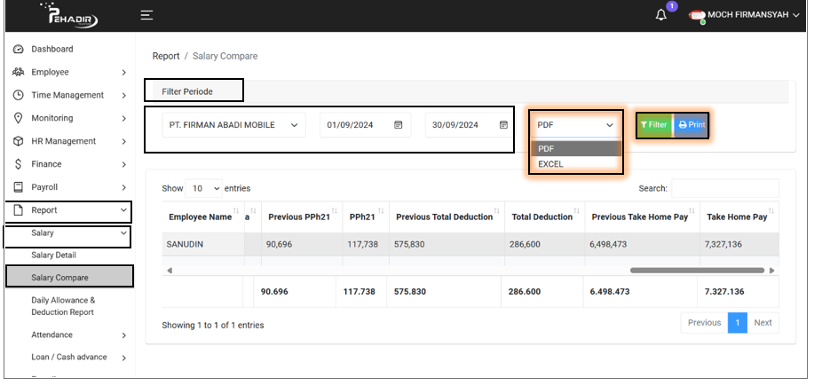Open Dashboard from the sidebar

tap(51, 49)
